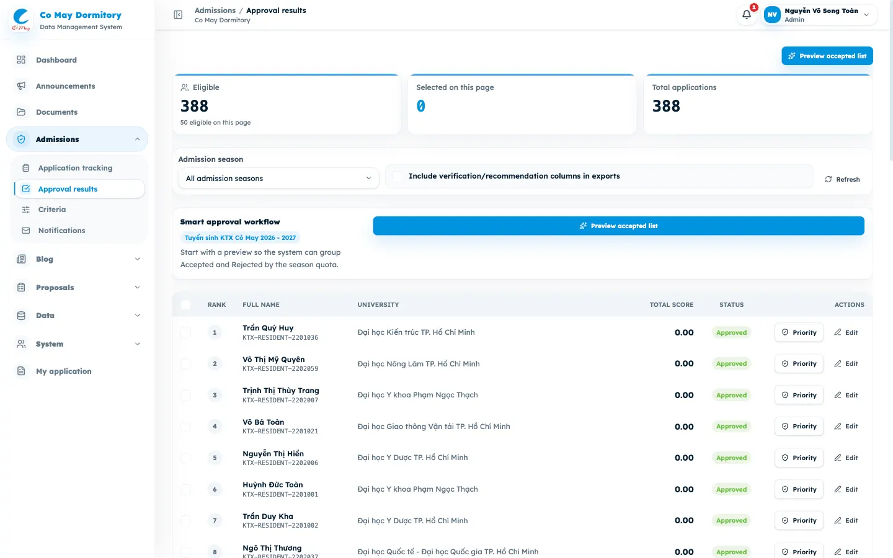This screenshot has width=893, height=558.
Task: Click the Total applications card
Action: click(758, 104)
